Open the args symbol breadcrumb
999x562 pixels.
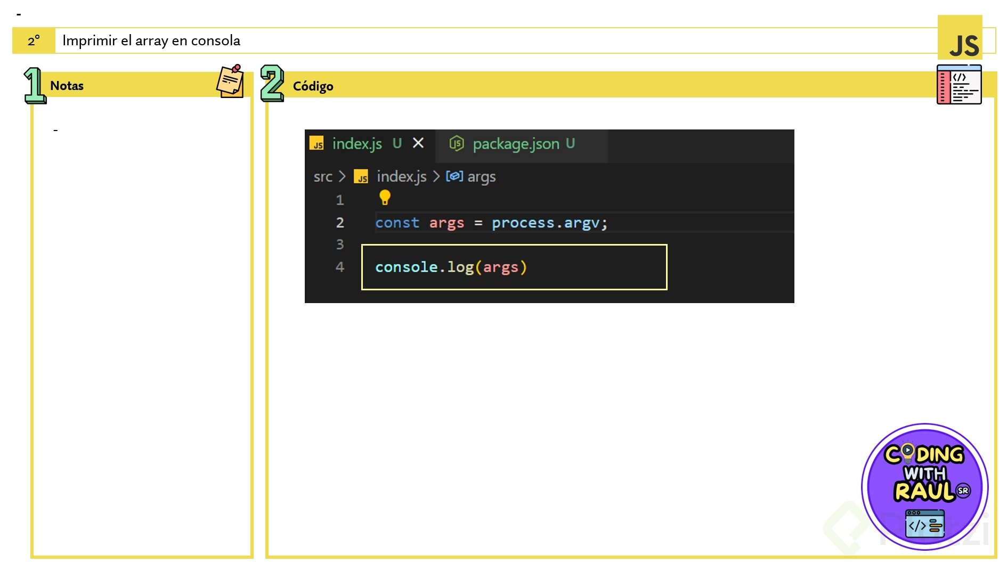point(481,177)
